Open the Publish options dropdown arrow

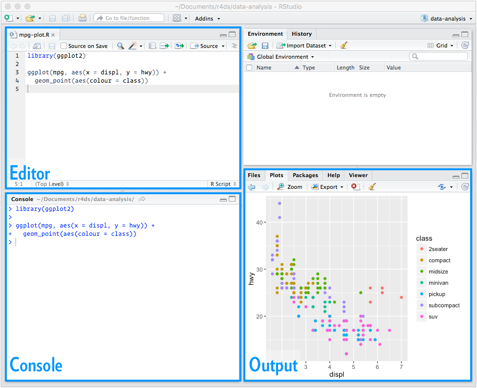pos(451,187)
